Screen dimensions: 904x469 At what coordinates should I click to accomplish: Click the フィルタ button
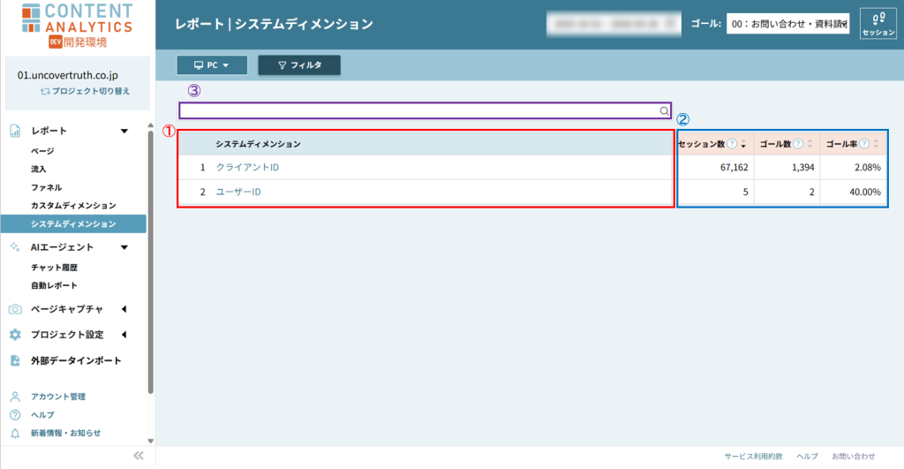(298, 64)
